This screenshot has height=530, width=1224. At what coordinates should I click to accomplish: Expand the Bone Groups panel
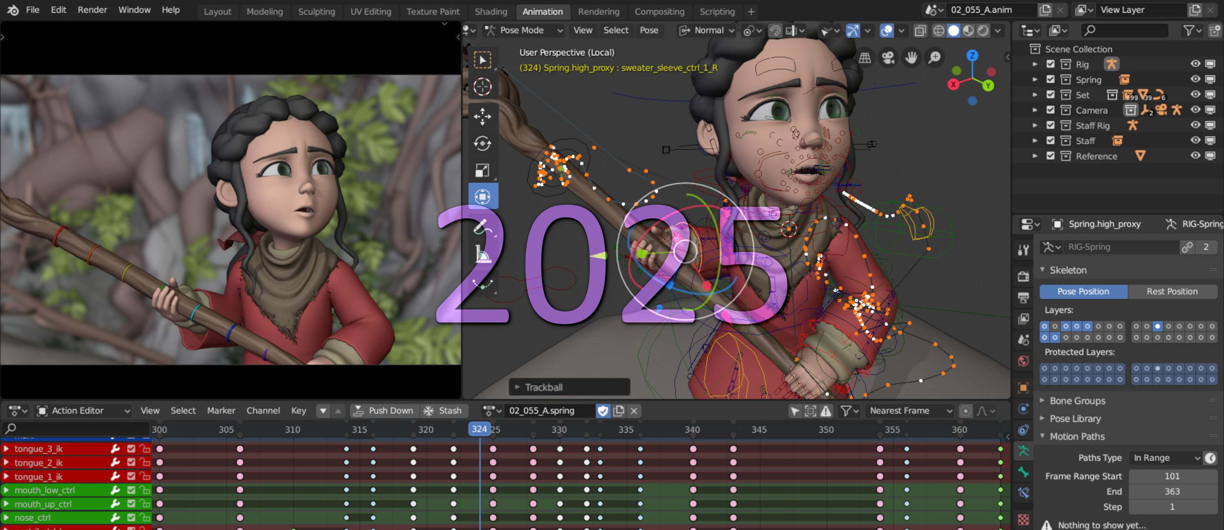pos(1077,401)
